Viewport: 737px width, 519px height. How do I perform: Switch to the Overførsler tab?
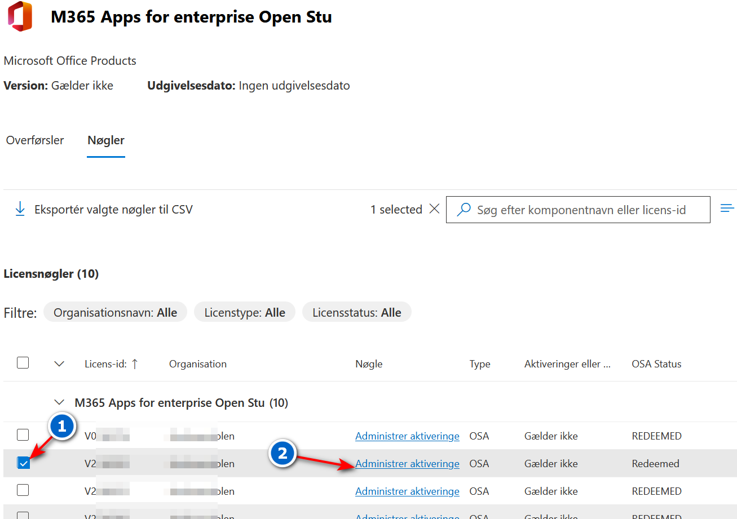[35, 140]
